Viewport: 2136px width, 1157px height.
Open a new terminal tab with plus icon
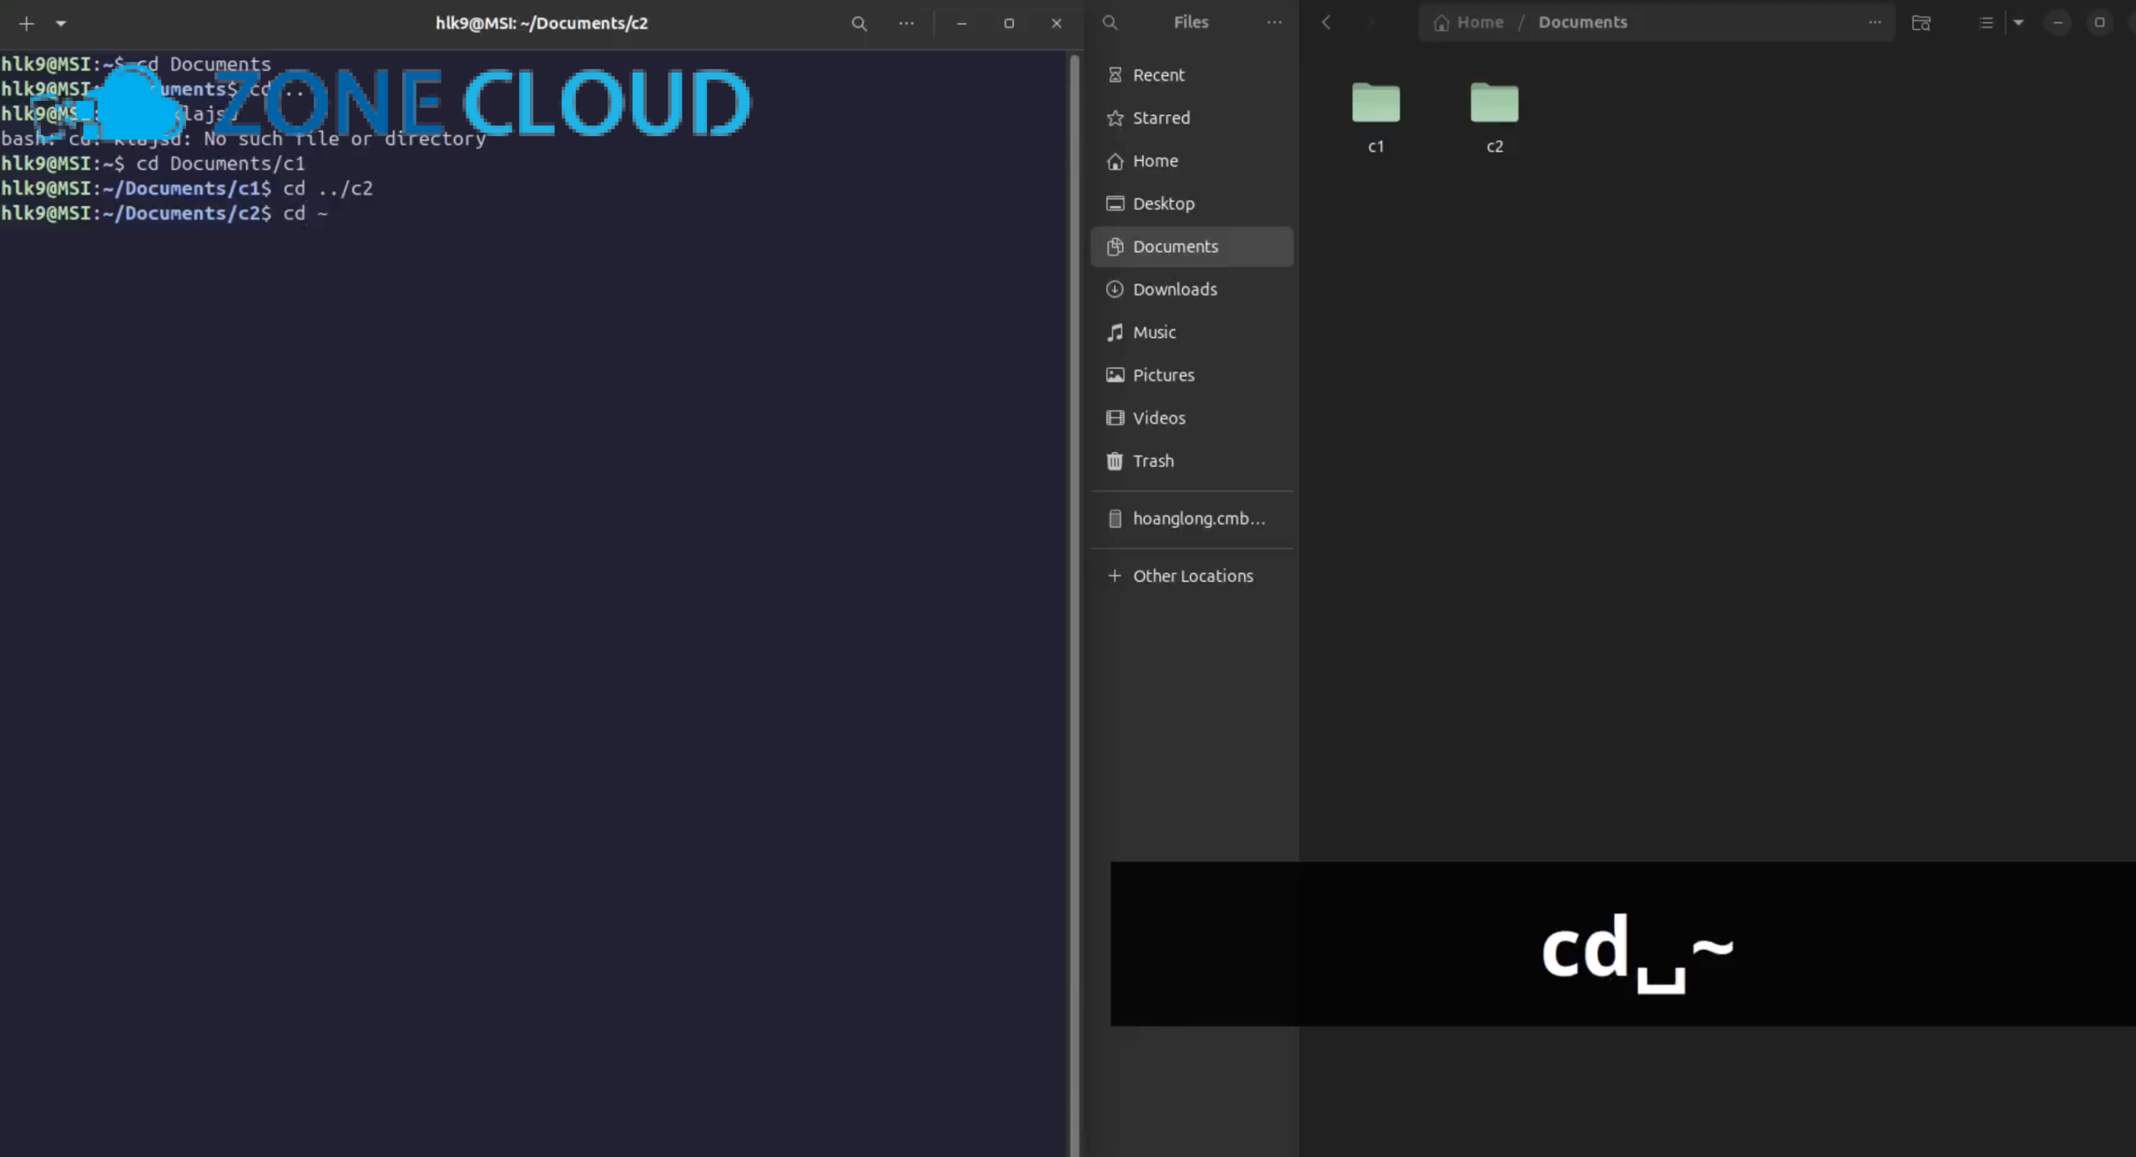tap(27, 23)
